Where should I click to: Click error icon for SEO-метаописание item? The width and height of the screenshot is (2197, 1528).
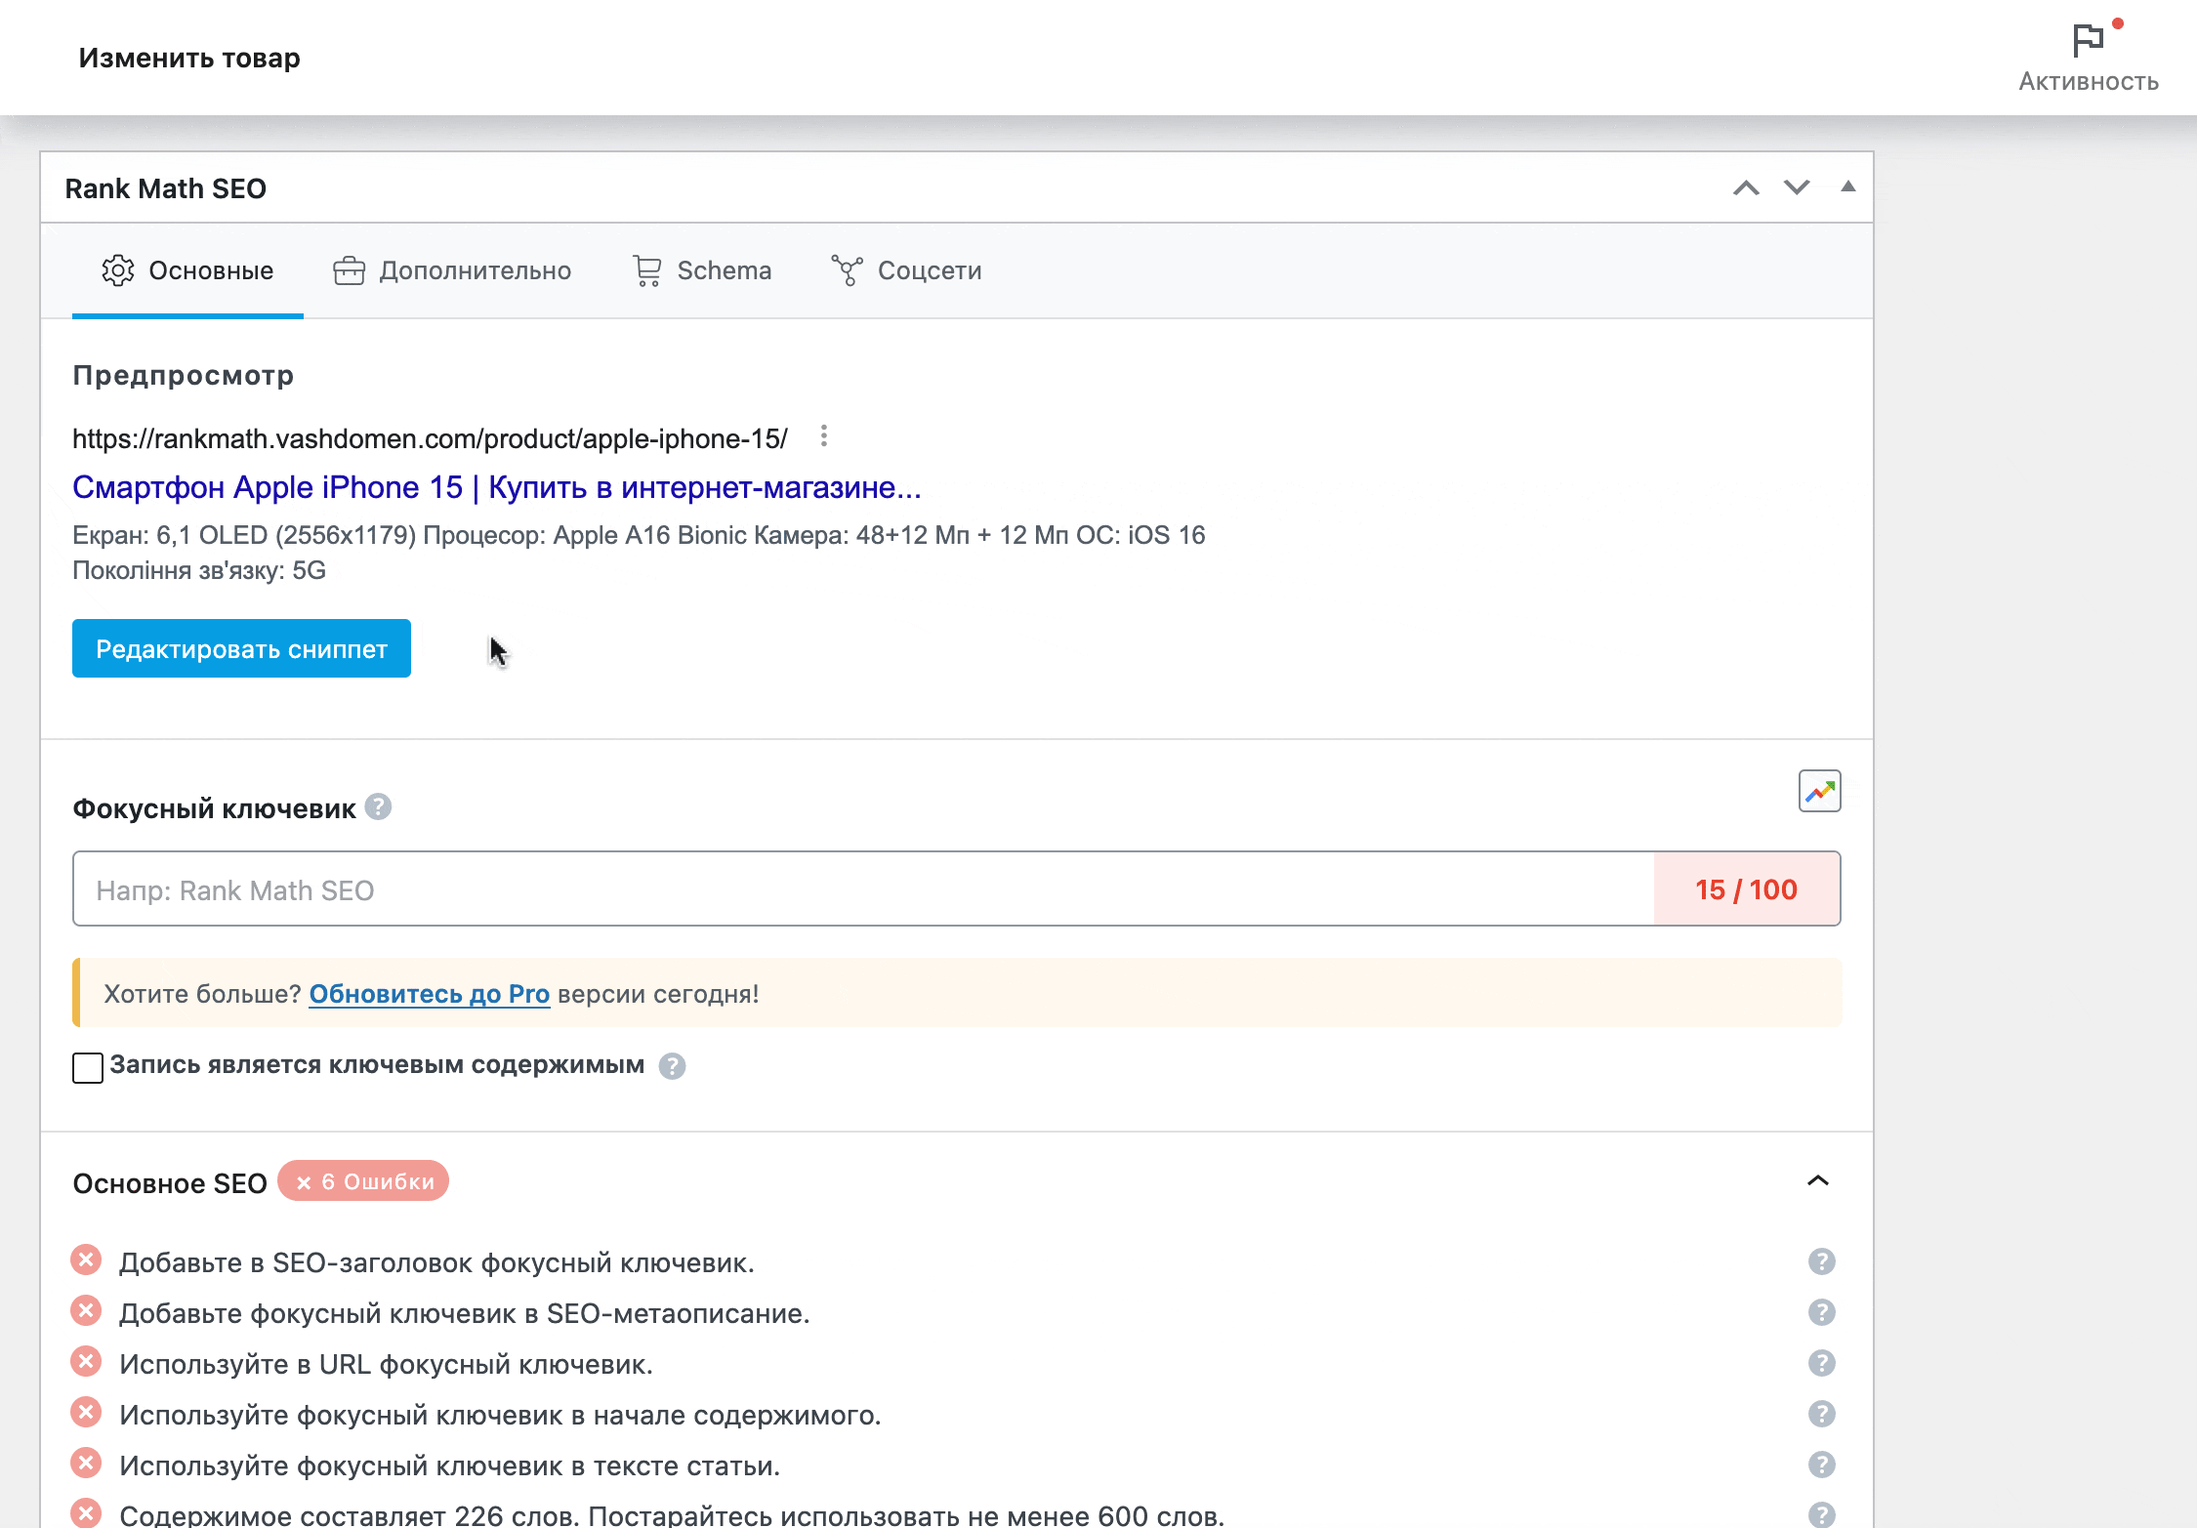(x=86, y=1311)
